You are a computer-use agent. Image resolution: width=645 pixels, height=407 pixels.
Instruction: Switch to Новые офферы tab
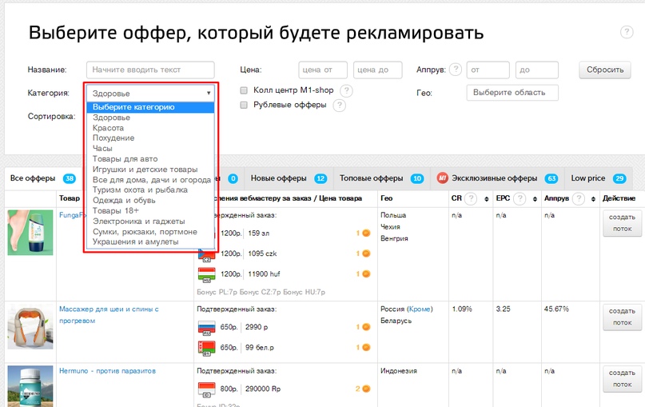(289, 178)
